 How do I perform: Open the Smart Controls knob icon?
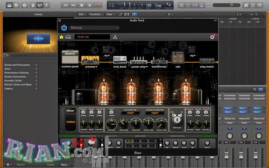point(33,5)
